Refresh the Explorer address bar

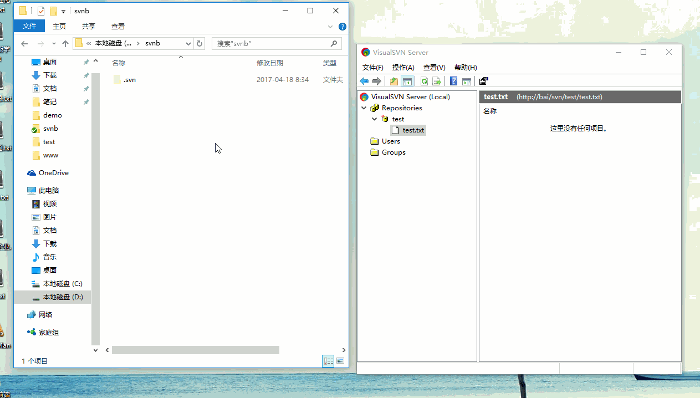tap(200, 43)
